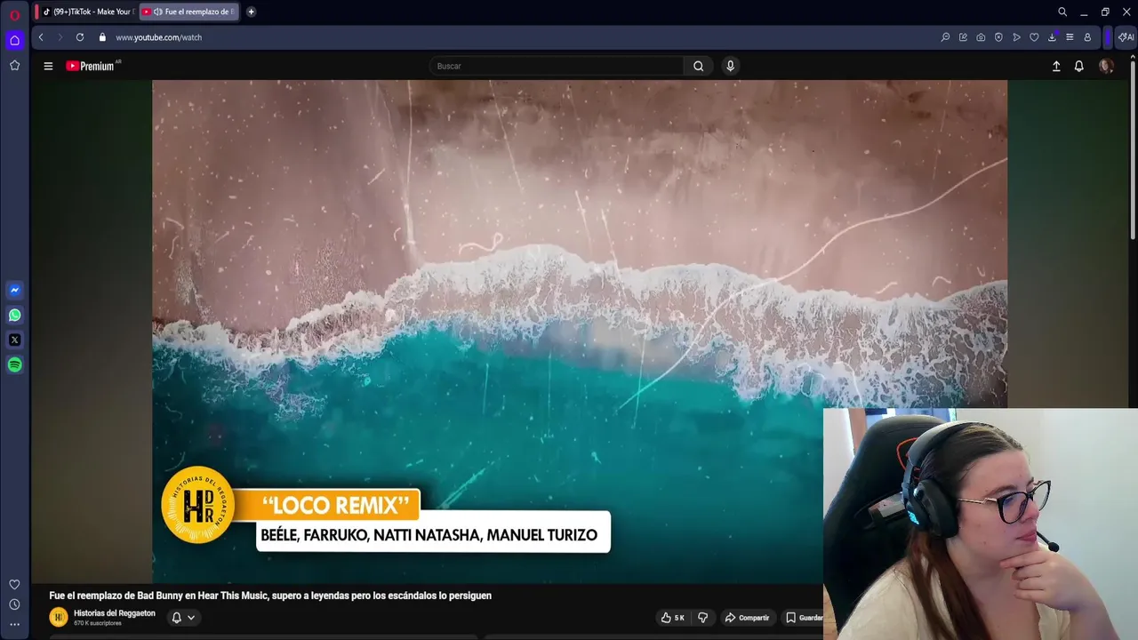Click the Guardar save button
The width and height of the screenshot is (1138, 640).
pos(803,618)
